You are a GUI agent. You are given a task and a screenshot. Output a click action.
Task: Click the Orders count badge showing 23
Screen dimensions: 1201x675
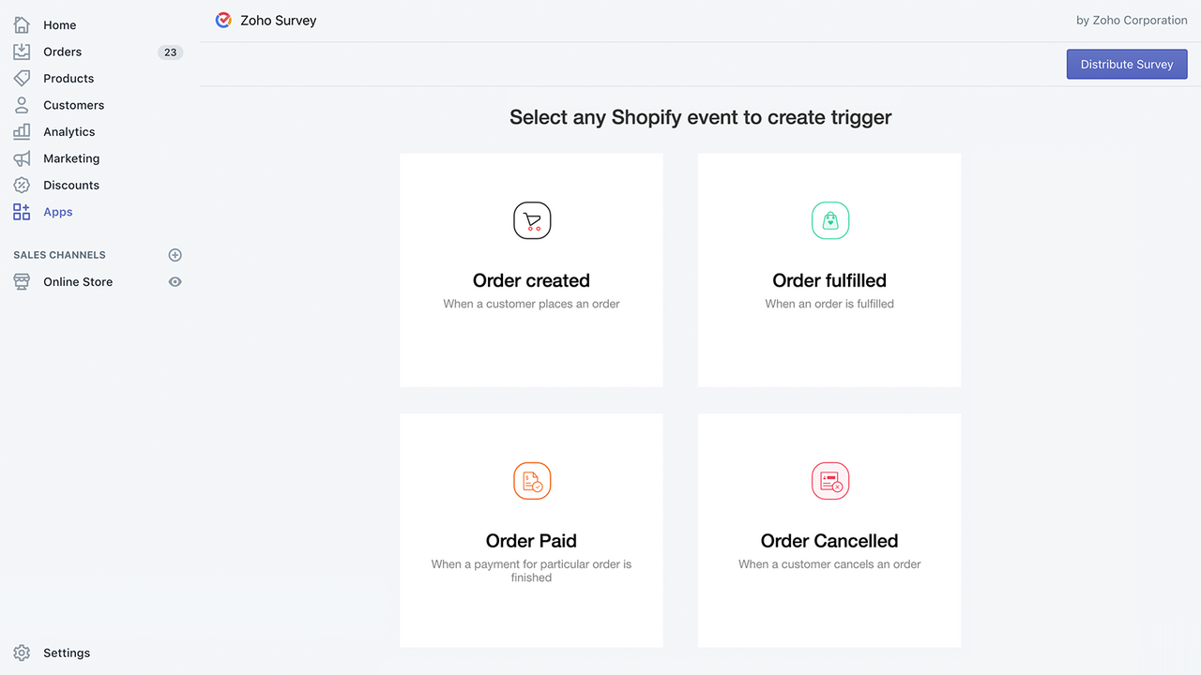point(170,52)
